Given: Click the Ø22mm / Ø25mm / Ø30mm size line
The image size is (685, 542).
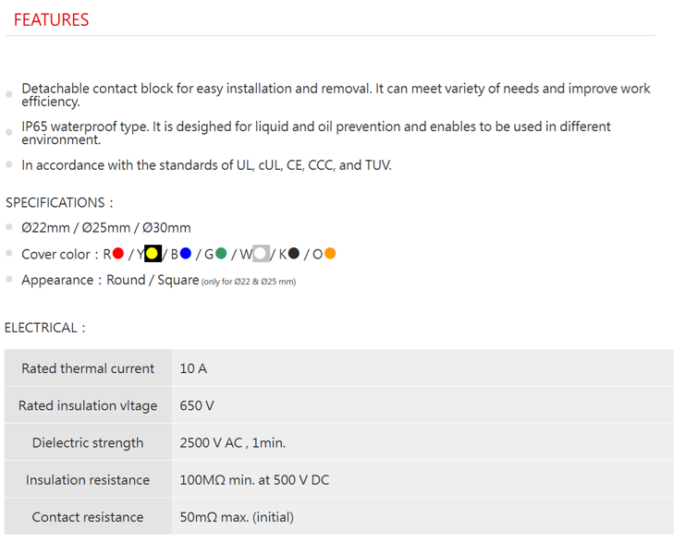Looking at the screenshot, I should point(106,227).
